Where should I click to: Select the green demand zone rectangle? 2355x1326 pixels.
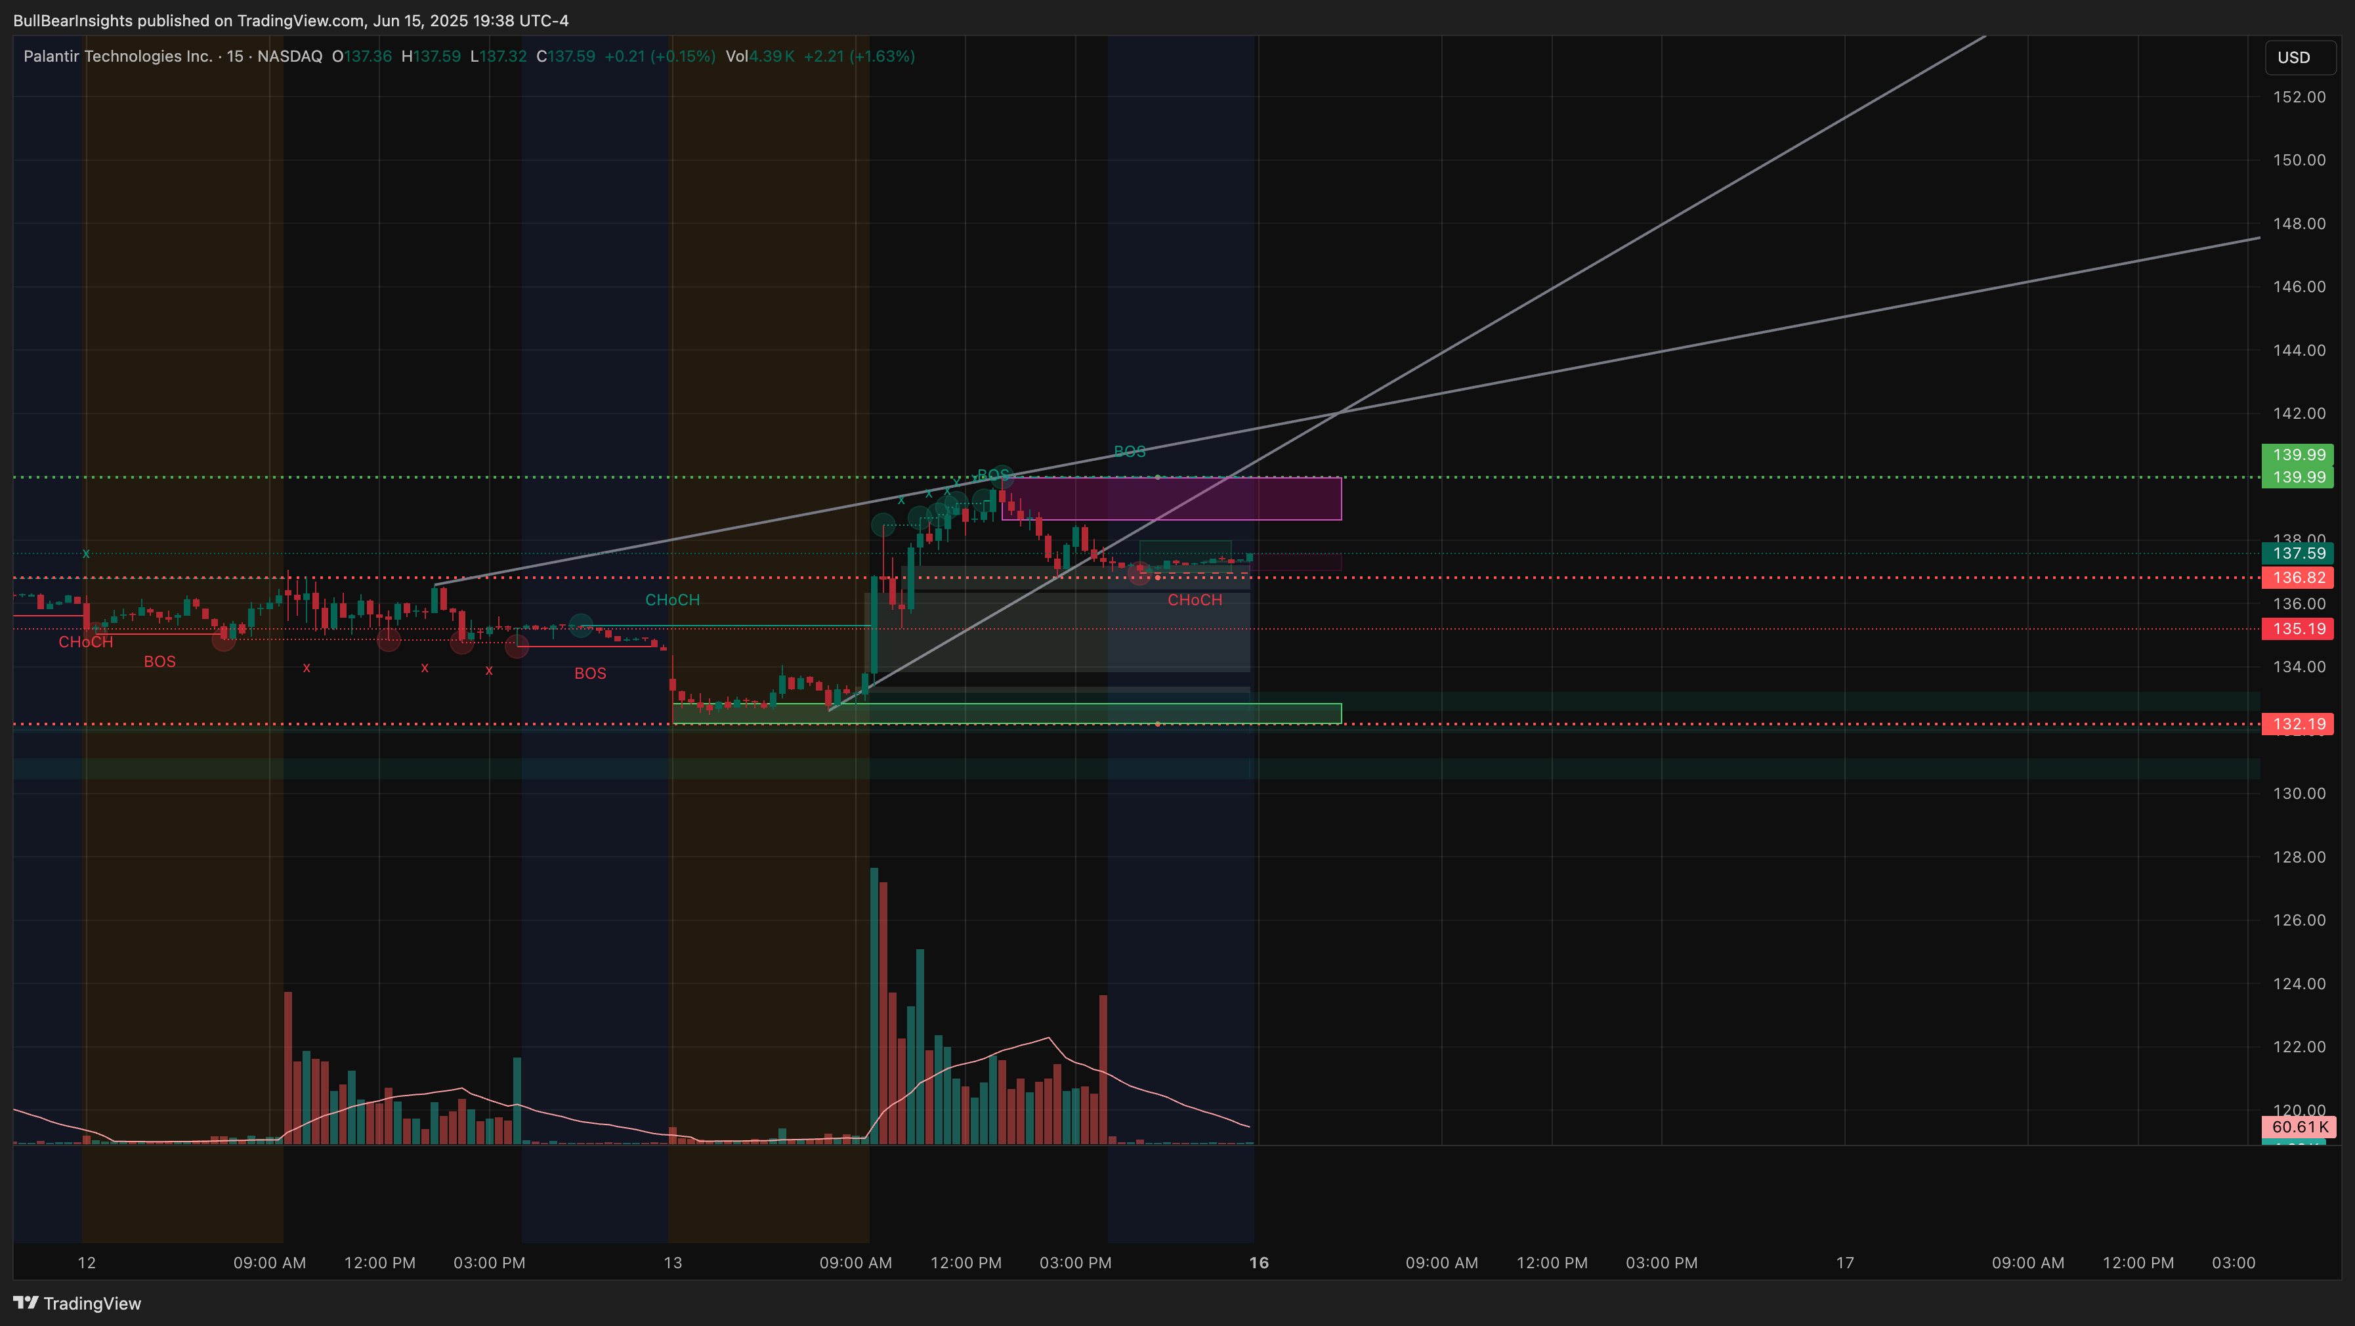[x=1007, y=714]
